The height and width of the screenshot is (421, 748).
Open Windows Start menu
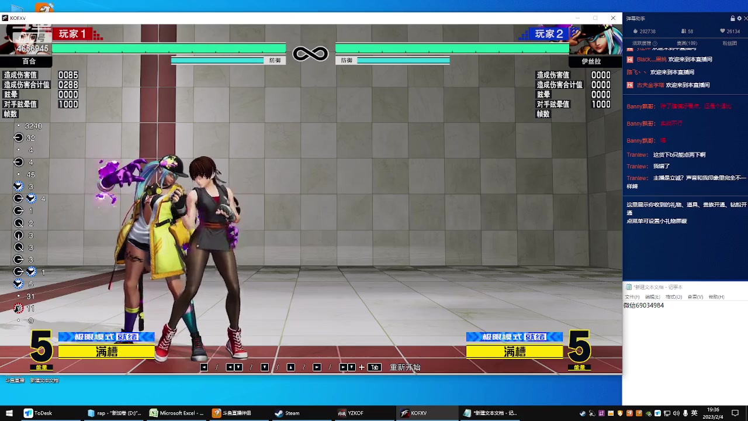(x=11, y=413)
